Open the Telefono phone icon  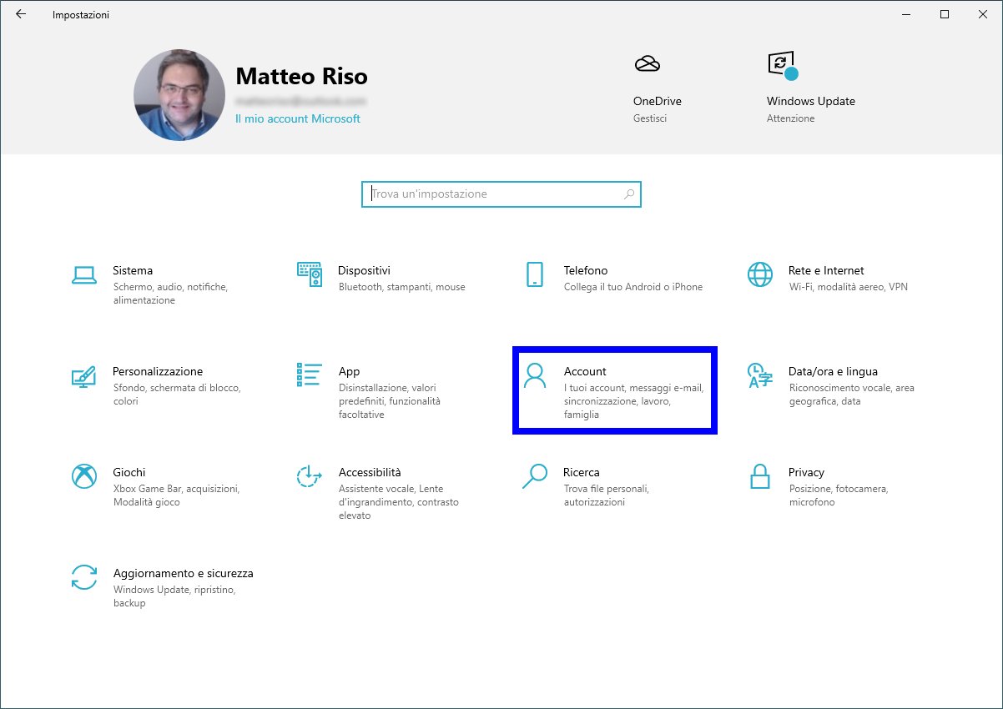pyautogui.click(x=535, y=274)
